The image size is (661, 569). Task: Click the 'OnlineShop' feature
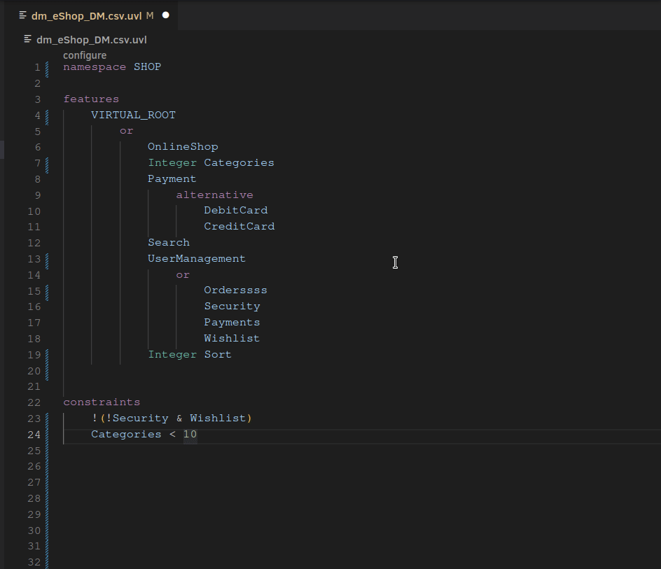(183, 147)
